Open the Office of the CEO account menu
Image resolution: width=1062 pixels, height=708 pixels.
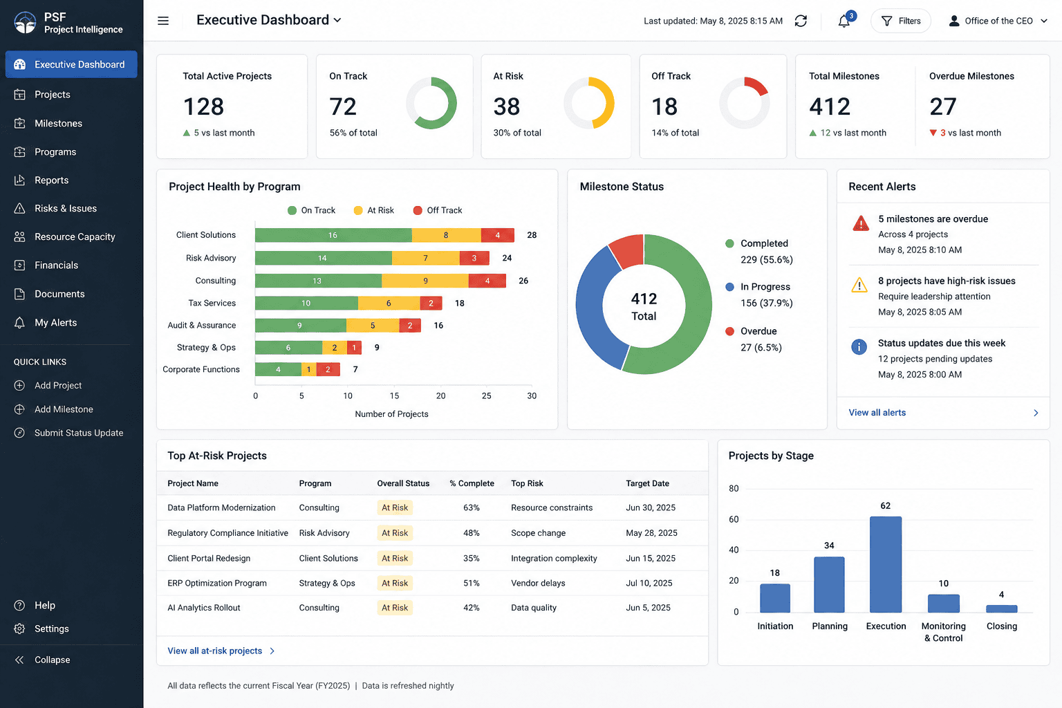998,21
